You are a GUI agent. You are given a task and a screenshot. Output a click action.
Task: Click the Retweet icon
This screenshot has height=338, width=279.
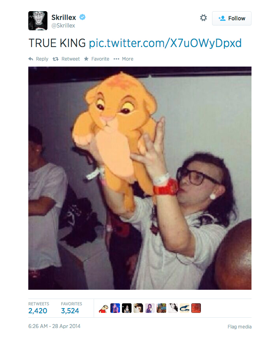[56, 59]
